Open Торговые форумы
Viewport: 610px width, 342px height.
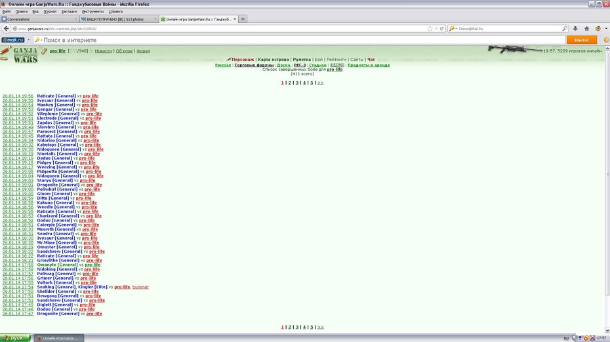pyautogui.click(x=254, y=65)
